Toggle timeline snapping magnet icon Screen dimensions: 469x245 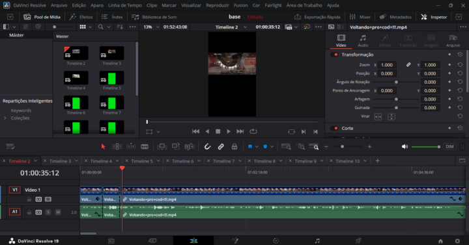coord(207,146)
